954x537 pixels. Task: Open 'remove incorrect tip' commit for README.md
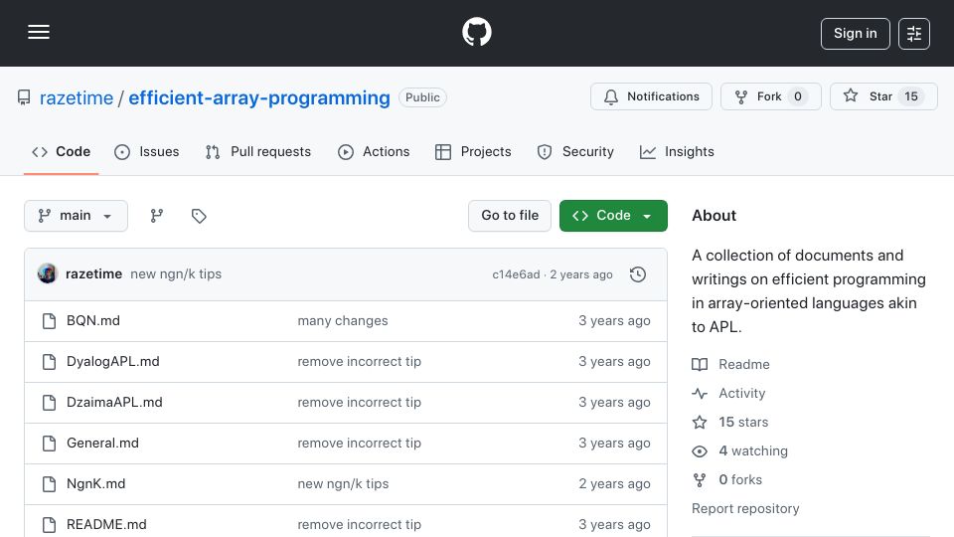(x=359, y=525)
